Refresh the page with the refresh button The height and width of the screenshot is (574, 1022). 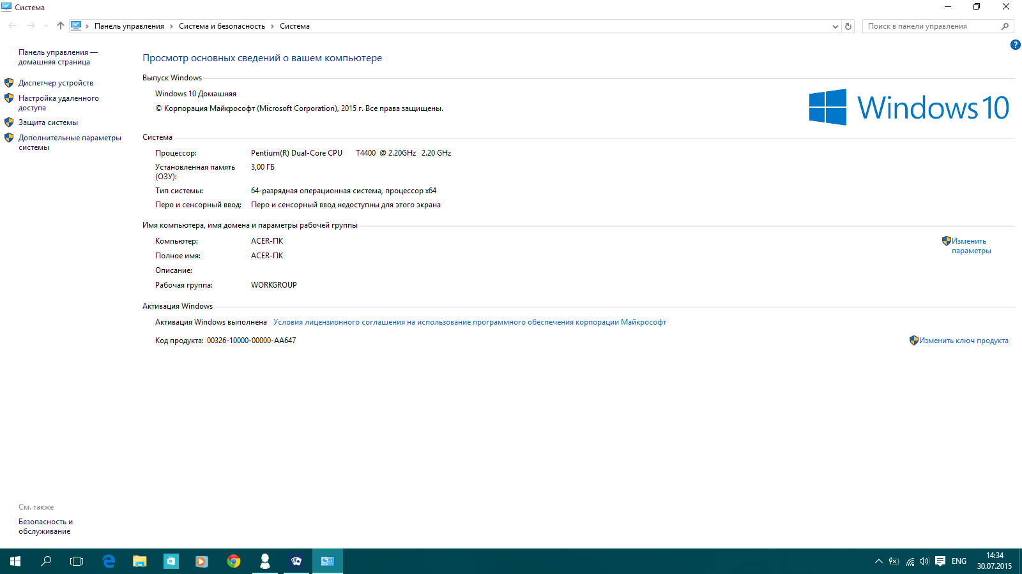click(848, 26)
